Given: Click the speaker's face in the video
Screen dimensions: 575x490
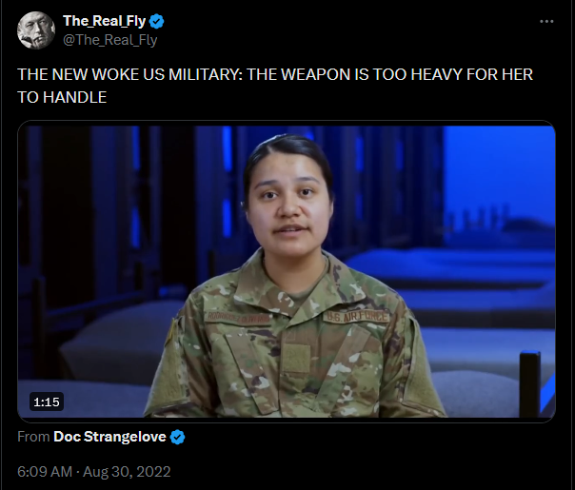Looking at the screenshot, I should pos(288,206).
